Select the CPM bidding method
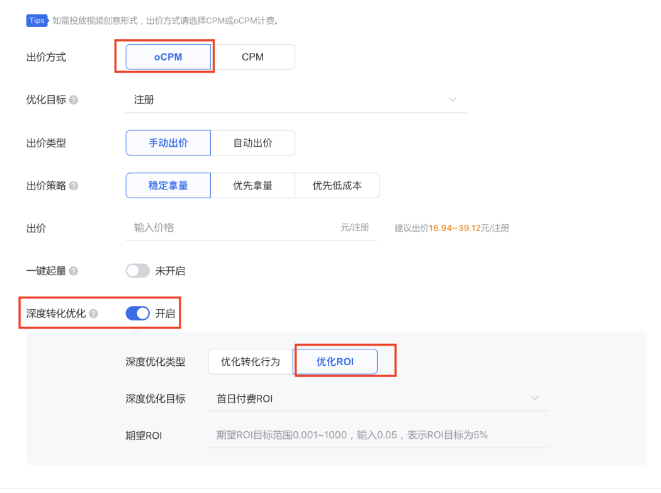 point(252,57)
